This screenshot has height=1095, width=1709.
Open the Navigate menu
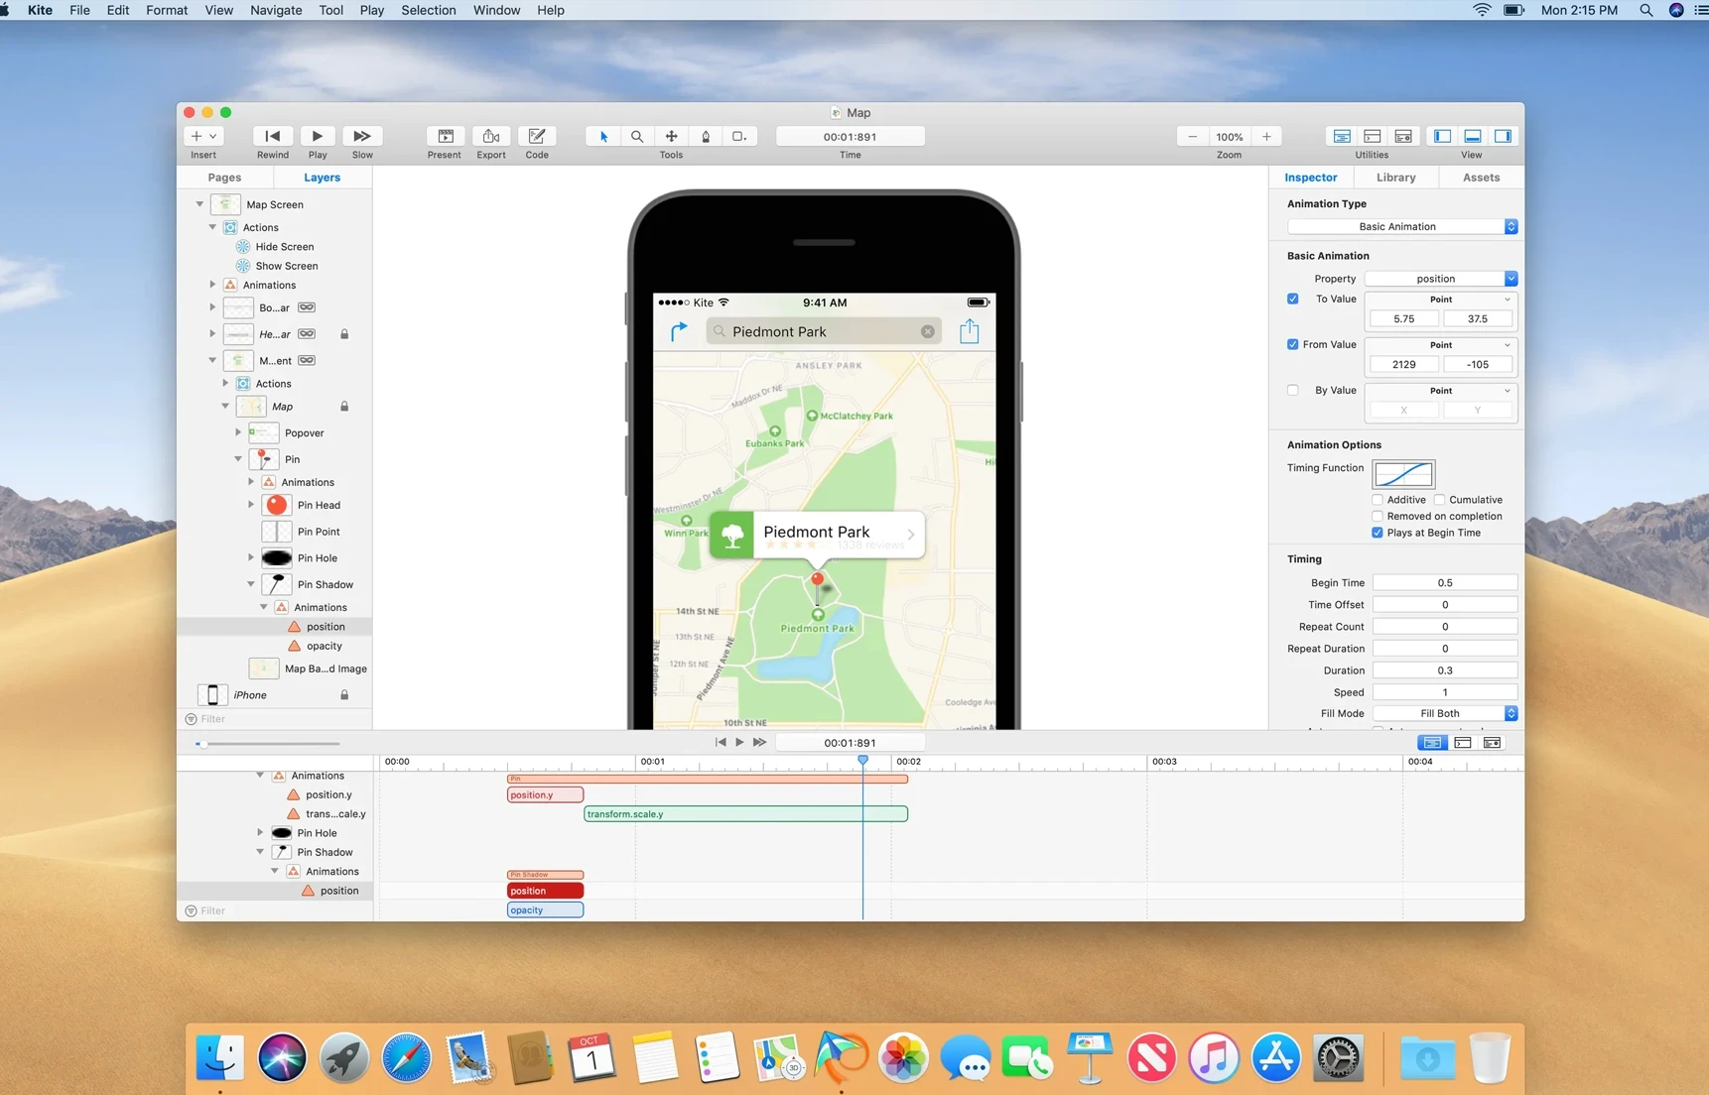pyautogui.click(x=275, y=10)
